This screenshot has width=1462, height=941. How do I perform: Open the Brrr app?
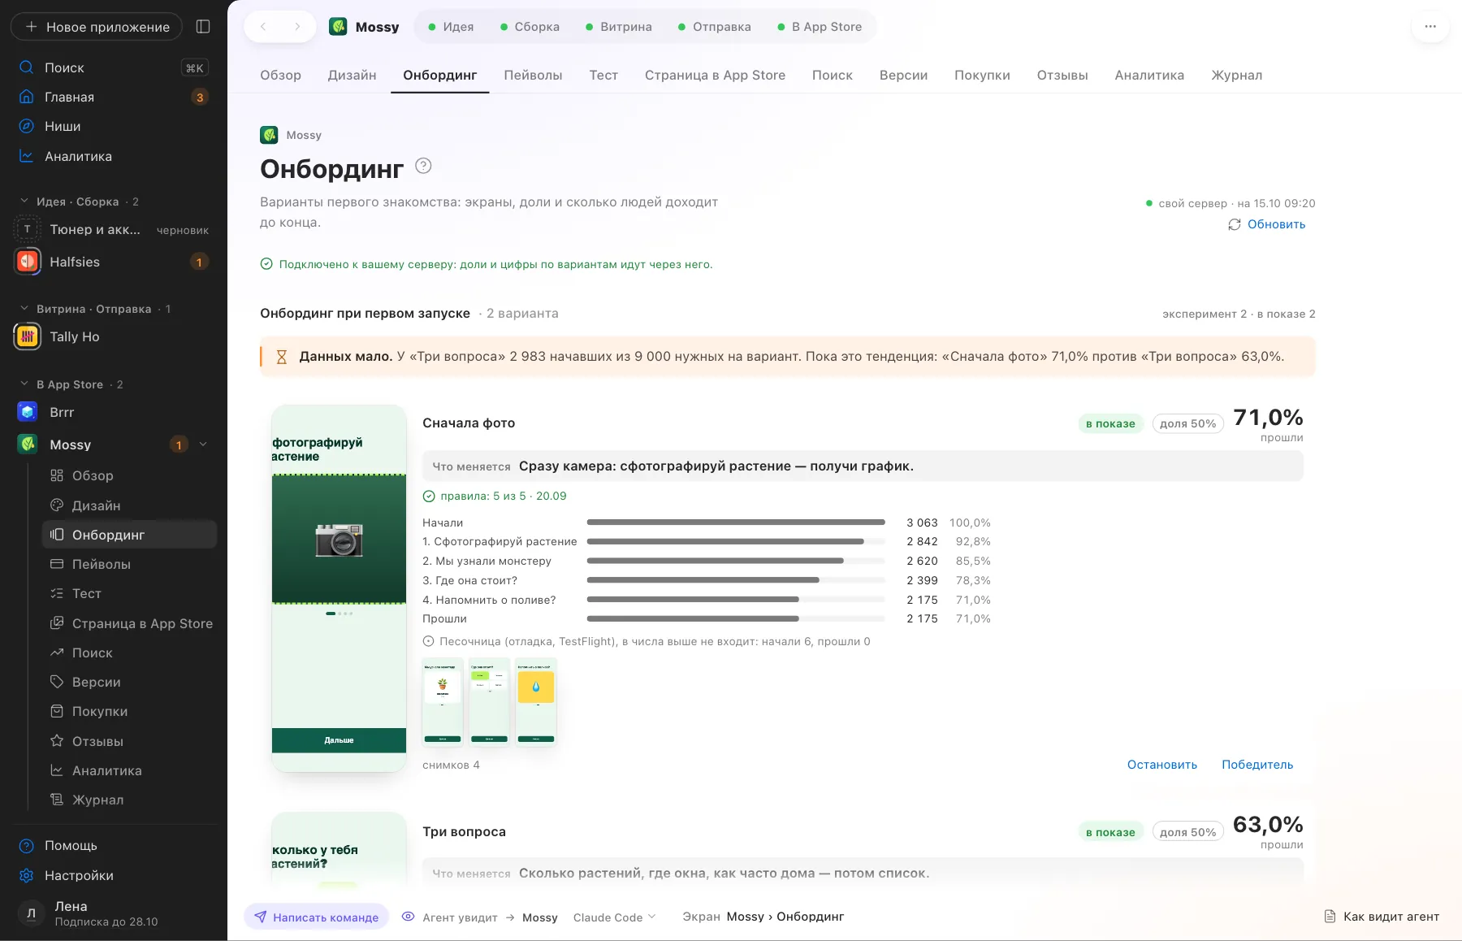tap(114, 412)
